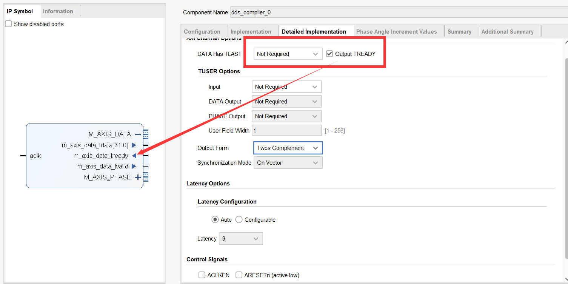The width and height of the screenshot is (568, 284).
Task: Open the Output Form dropdown
Action: click(288, 148)
